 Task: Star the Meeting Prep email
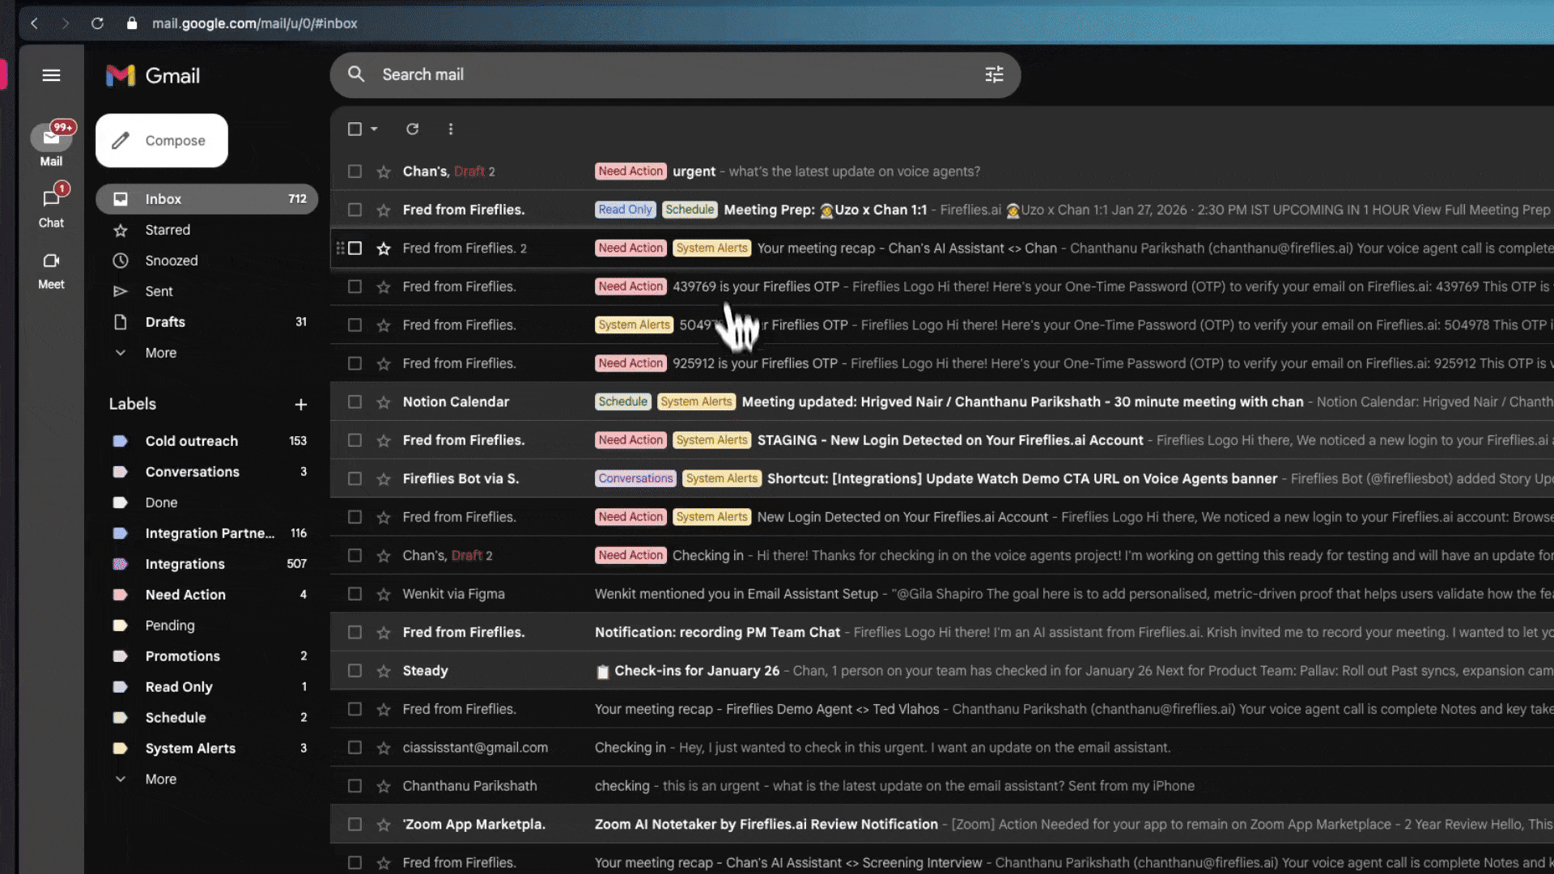click(x=384, y=210)
